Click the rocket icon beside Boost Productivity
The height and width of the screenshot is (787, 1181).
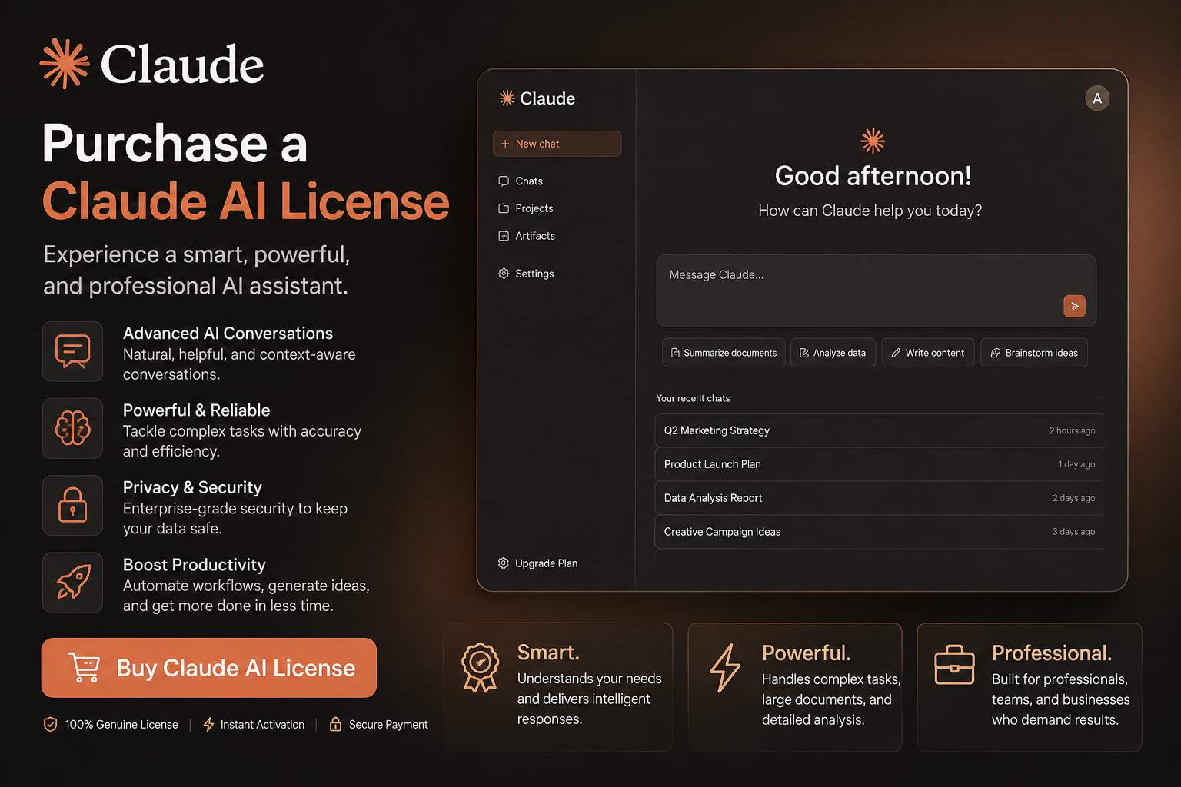[x=73, y=582]
